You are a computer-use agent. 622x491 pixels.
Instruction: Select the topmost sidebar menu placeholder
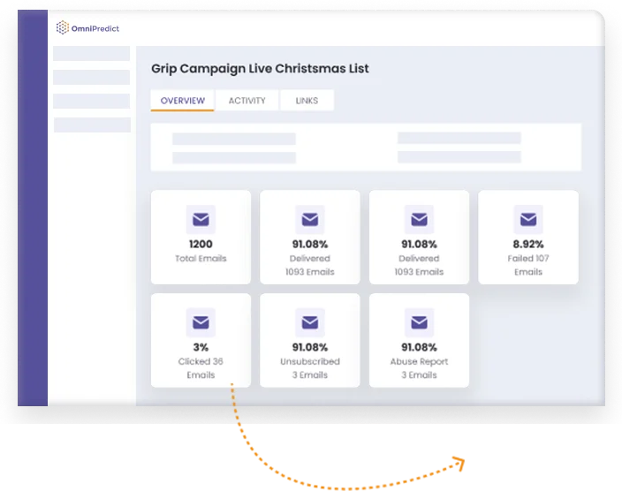pos(91,54)
